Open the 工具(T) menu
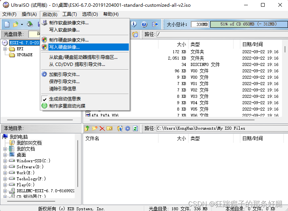Image resolution: width=288 pixels, height=211 pixels. click(69, 14)
